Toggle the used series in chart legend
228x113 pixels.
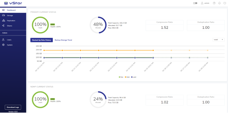coord(134,77)
